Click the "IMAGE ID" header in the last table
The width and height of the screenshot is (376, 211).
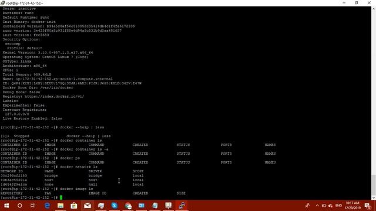98,193
